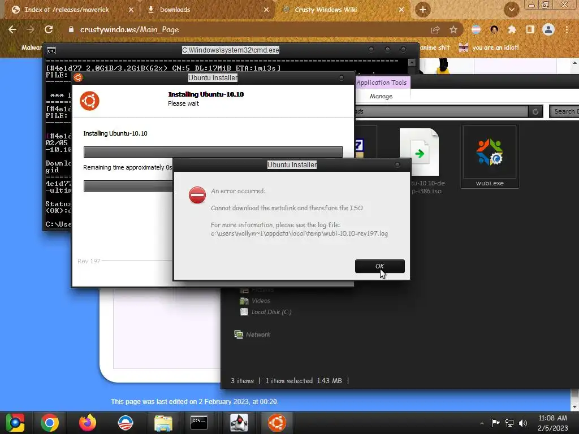
Task: Switch to the Downloads browser tab
Action: [x=175, y=10]
